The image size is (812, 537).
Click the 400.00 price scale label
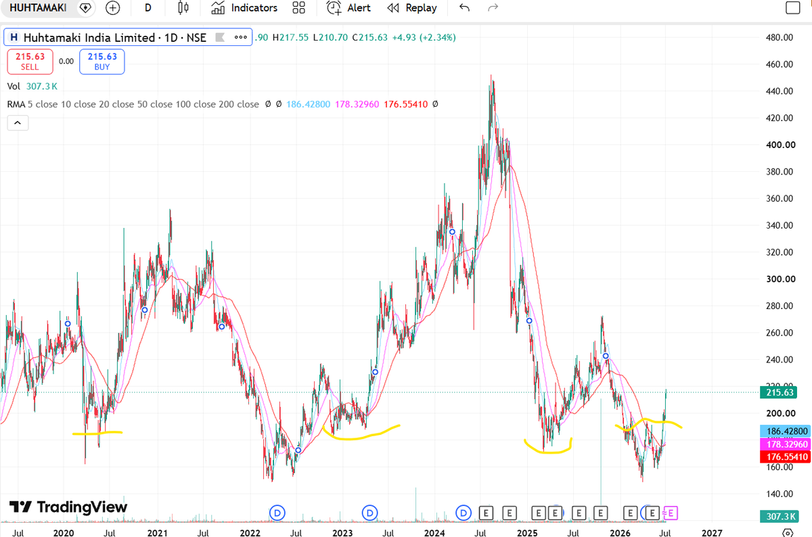coord(780,145)
